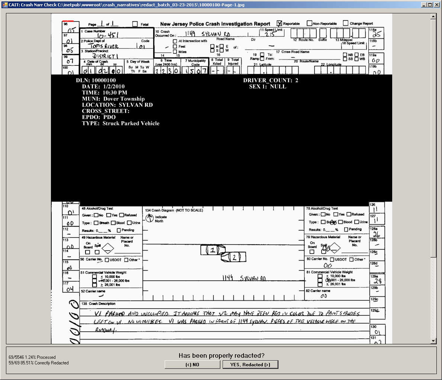This screenshot has width=442, height=380.
Task: Click the '82 Carrier name' label
Action: coord(318,291)
